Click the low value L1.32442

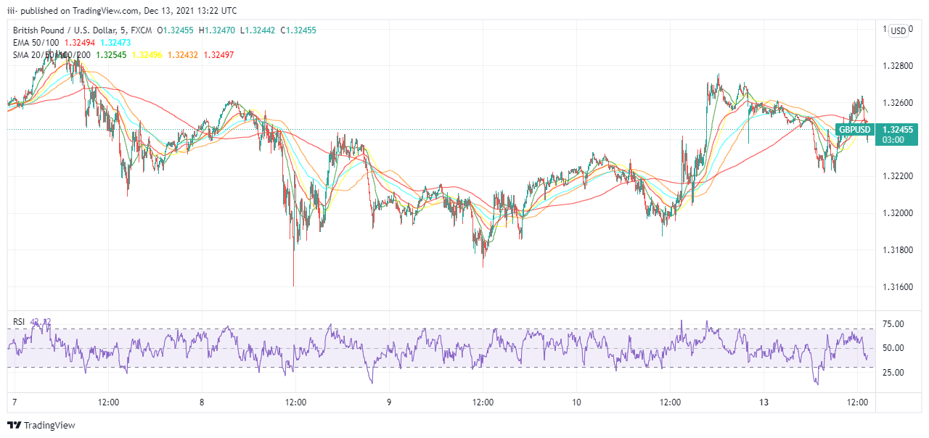pyautogui.click(x=256, y=30)
